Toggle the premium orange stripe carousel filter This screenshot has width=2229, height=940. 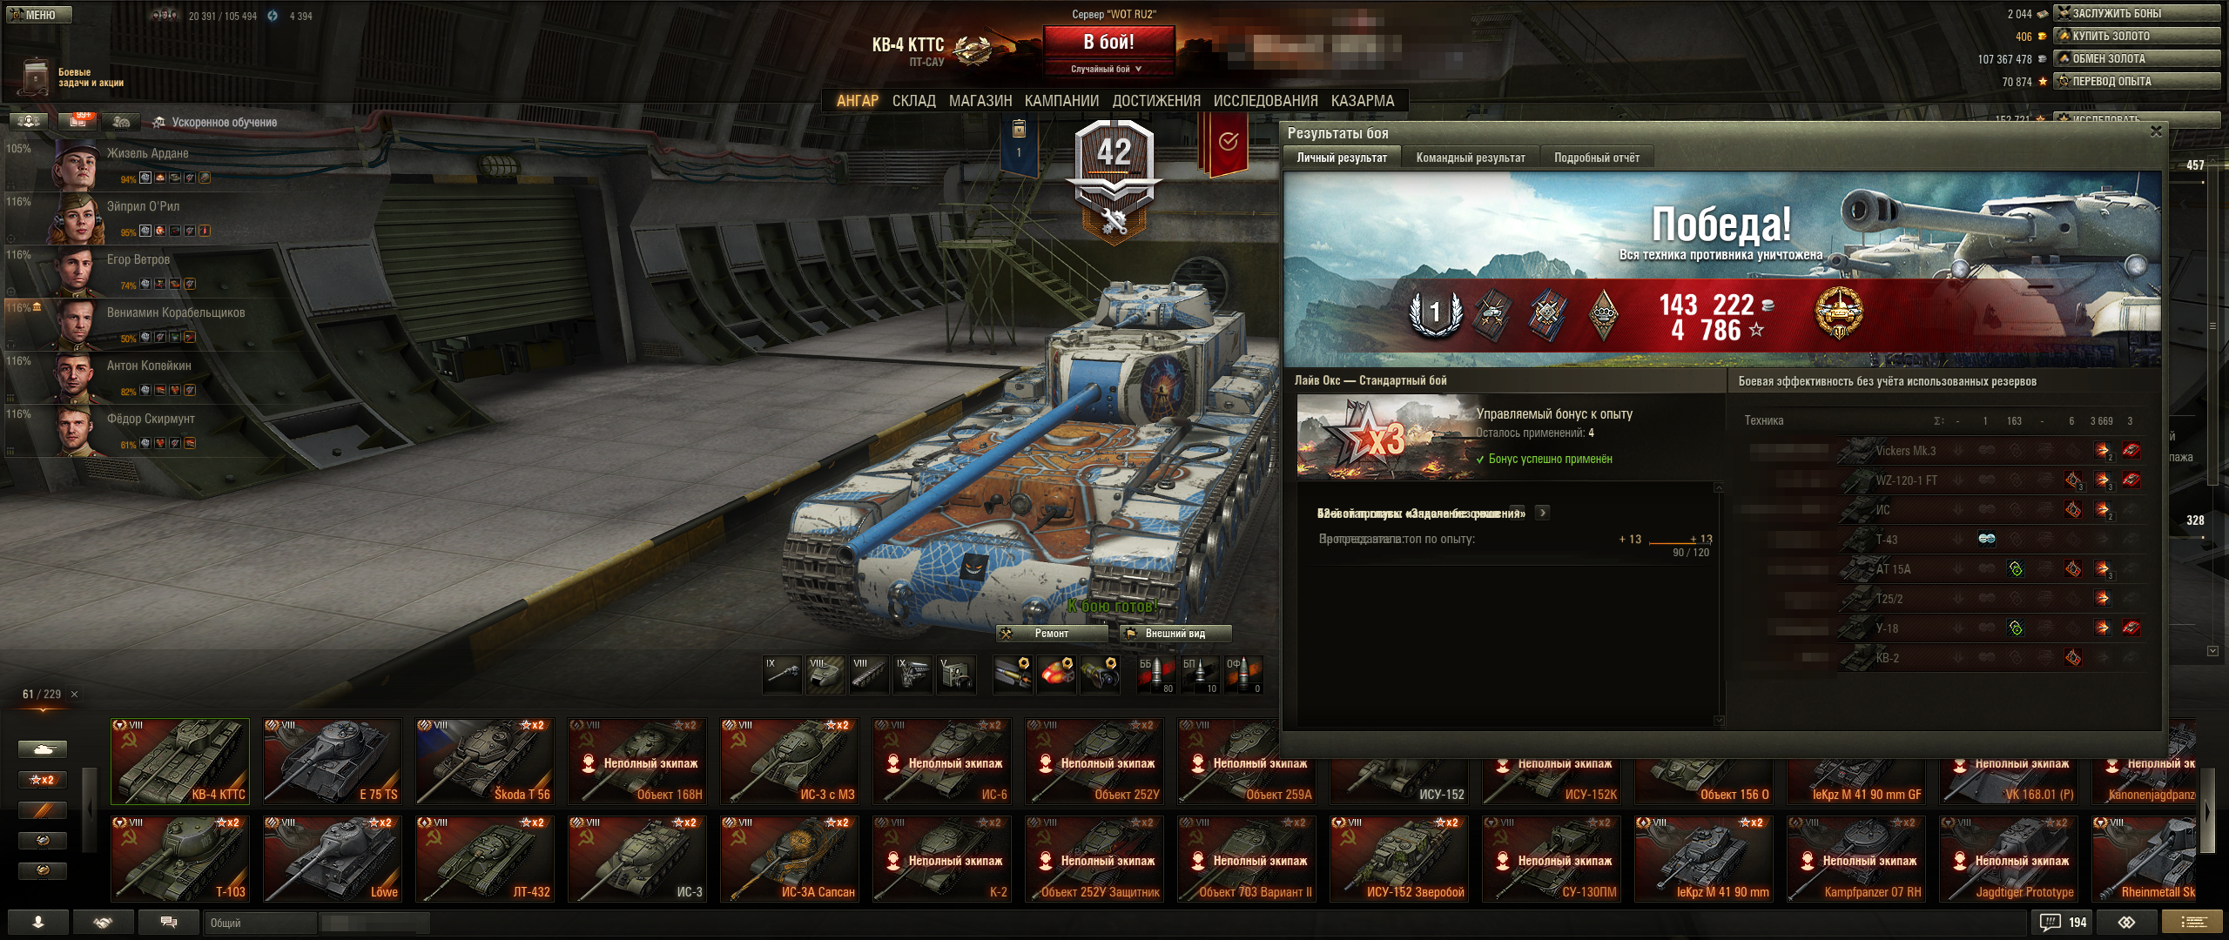coord(42,810)
